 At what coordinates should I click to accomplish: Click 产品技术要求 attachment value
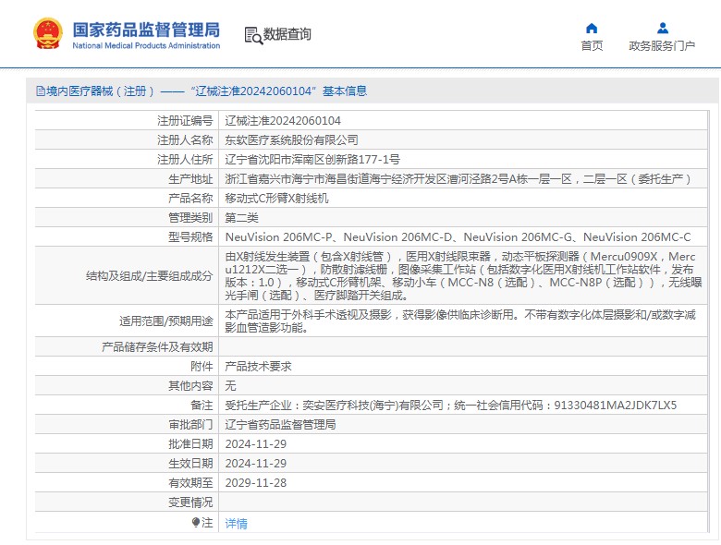point(259,366)
